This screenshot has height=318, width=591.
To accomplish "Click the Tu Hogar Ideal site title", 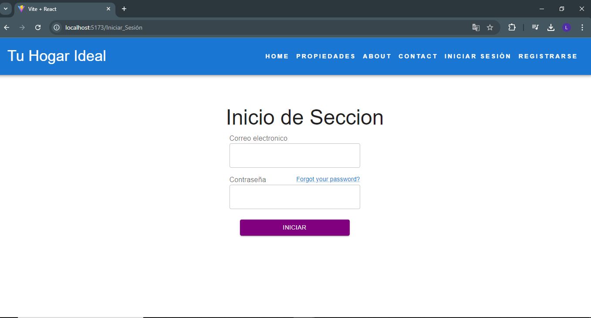I will [57, 56].
